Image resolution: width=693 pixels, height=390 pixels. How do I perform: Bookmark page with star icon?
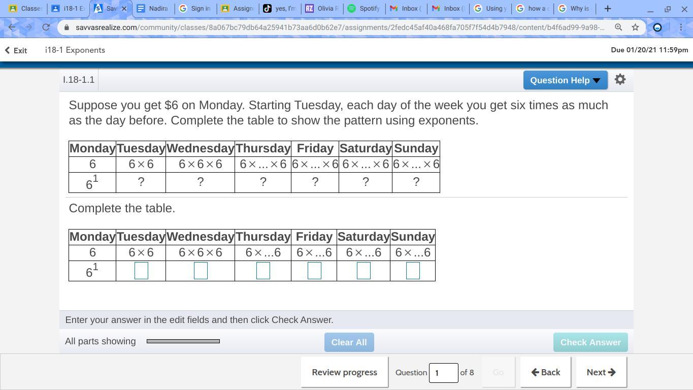(x=635, y=27)
